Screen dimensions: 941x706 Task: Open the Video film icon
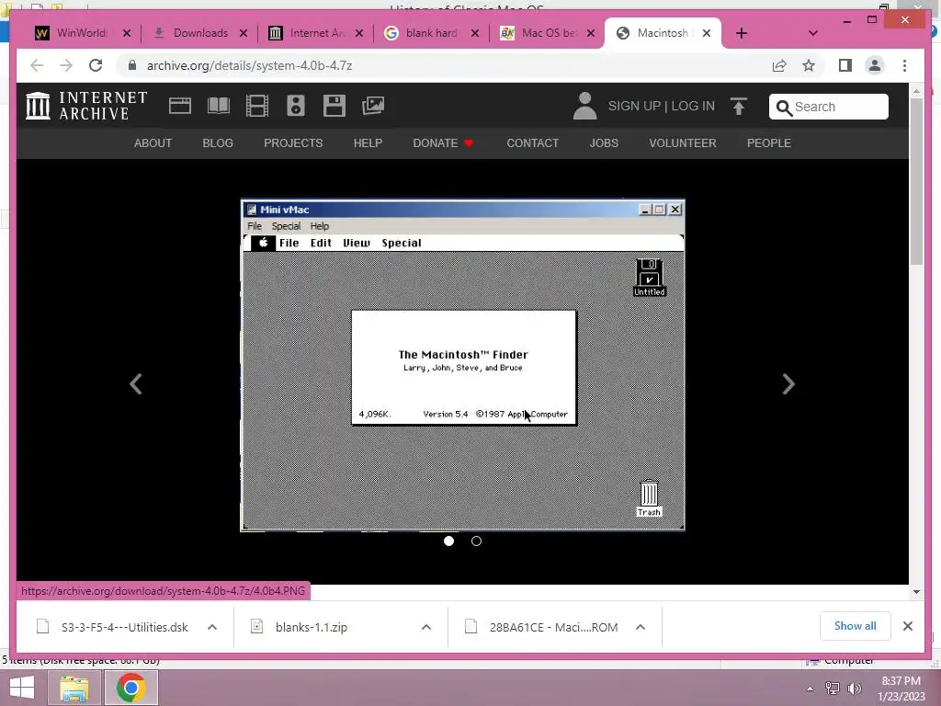pyautogui.click(x=257, y=106)
